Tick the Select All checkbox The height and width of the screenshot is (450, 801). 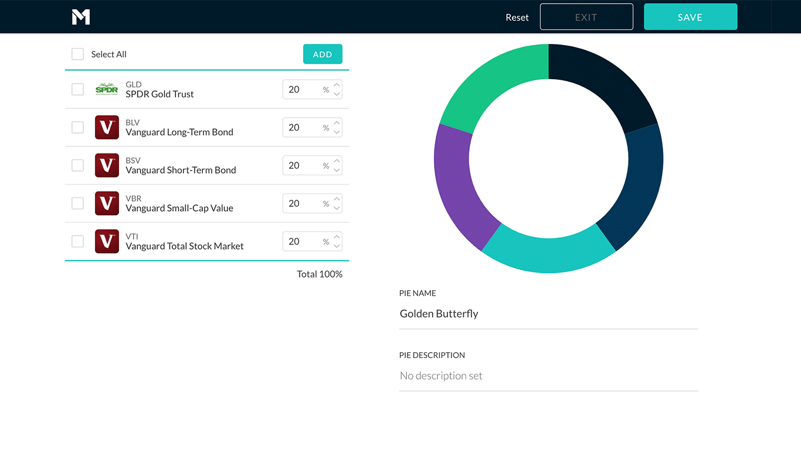(x=77, y=54)
